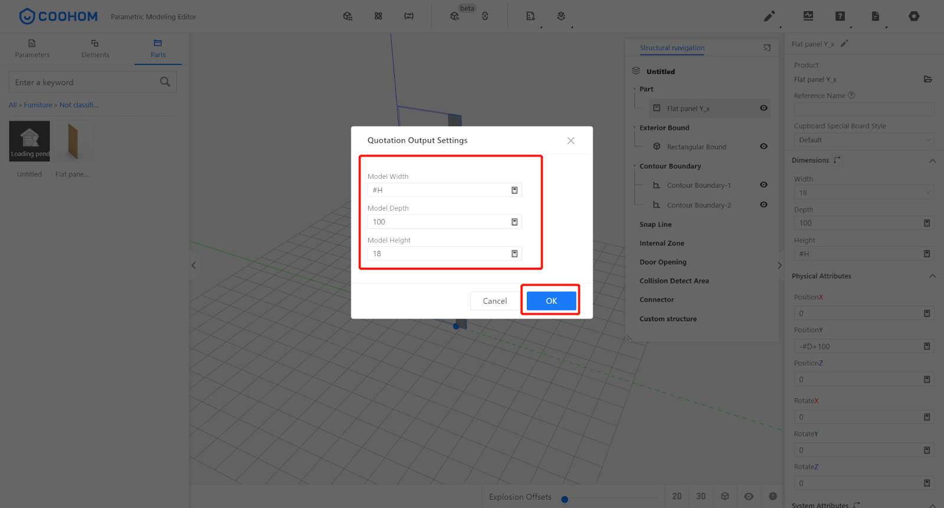Toggle visibility of Flat panel Y_x part

tap(763, 108)
